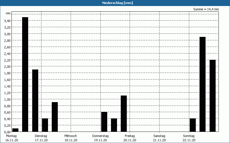The height and width of the screenshot is (143, 230).
Task: Select the Montag day label
Action: [11, 136]
